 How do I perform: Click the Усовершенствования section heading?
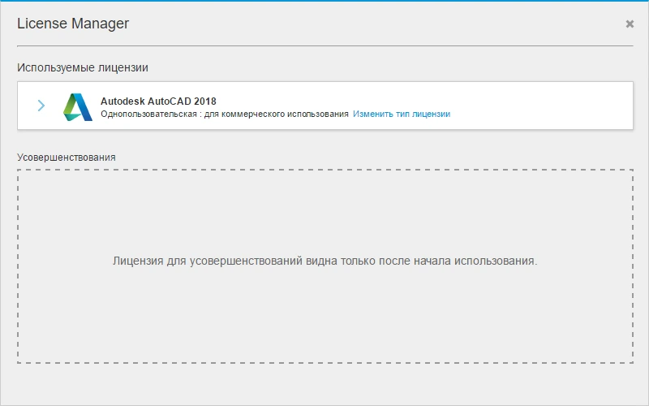click(x=67, y=158)
